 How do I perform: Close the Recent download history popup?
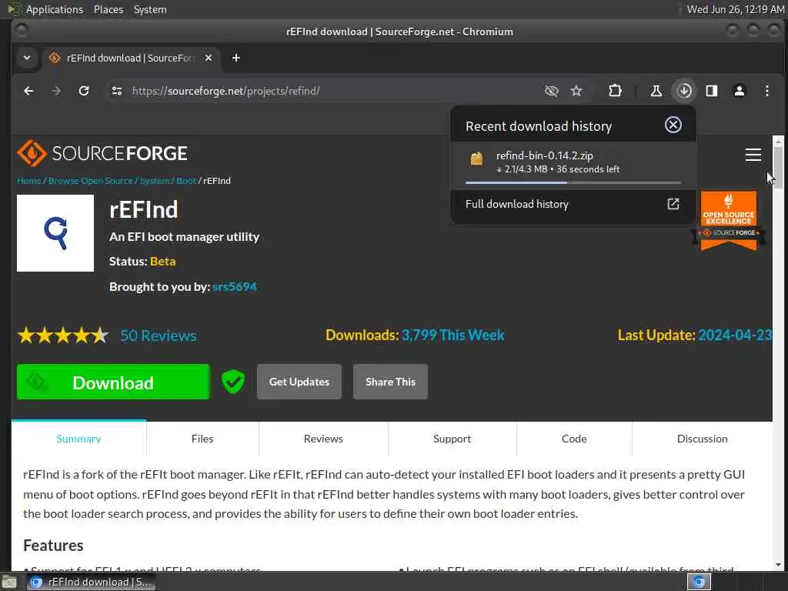(x=673, y=125)
